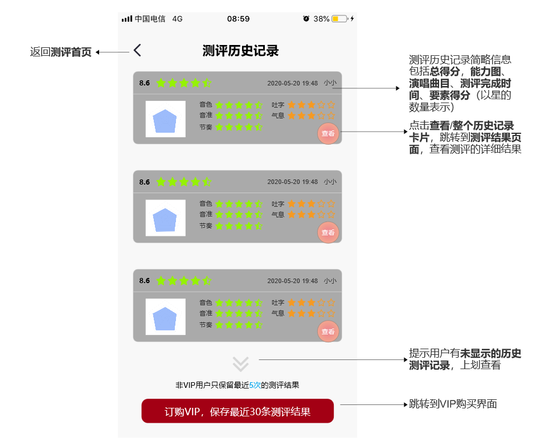Click the 5次 highlighted text in the non-VIP notice
This screenshot has width=557, height=446.
(255, 385)
